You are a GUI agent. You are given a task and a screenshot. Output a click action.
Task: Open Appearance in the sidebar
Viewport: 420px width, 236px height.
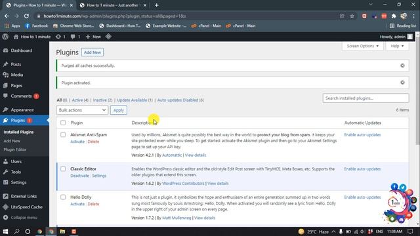coord(22,109)
